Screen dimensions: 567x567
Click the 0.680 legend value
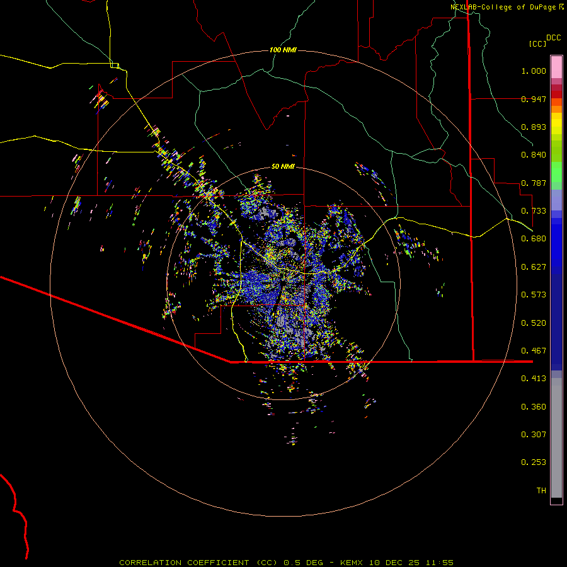[534, 239]
